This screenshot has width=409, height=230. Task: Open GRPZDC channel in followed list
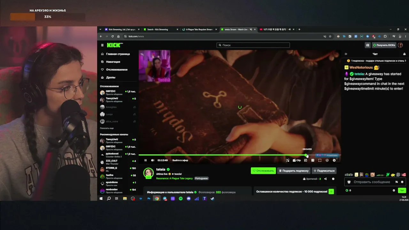tap(118, 93)
